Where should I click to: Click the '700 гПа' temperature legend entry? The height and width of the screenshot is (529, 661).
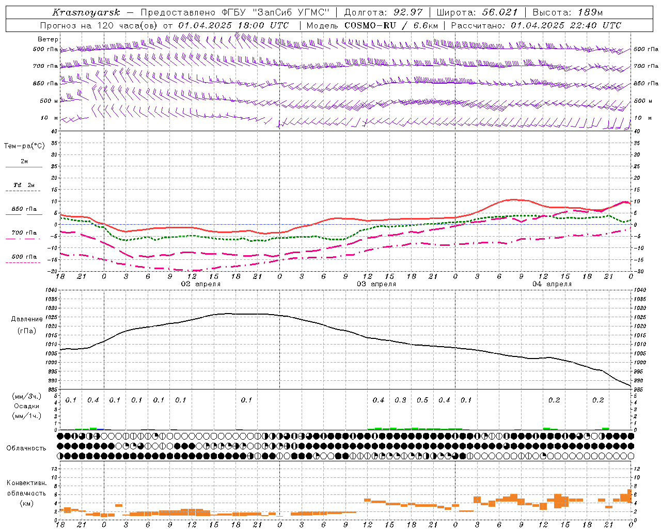[24, 233]
